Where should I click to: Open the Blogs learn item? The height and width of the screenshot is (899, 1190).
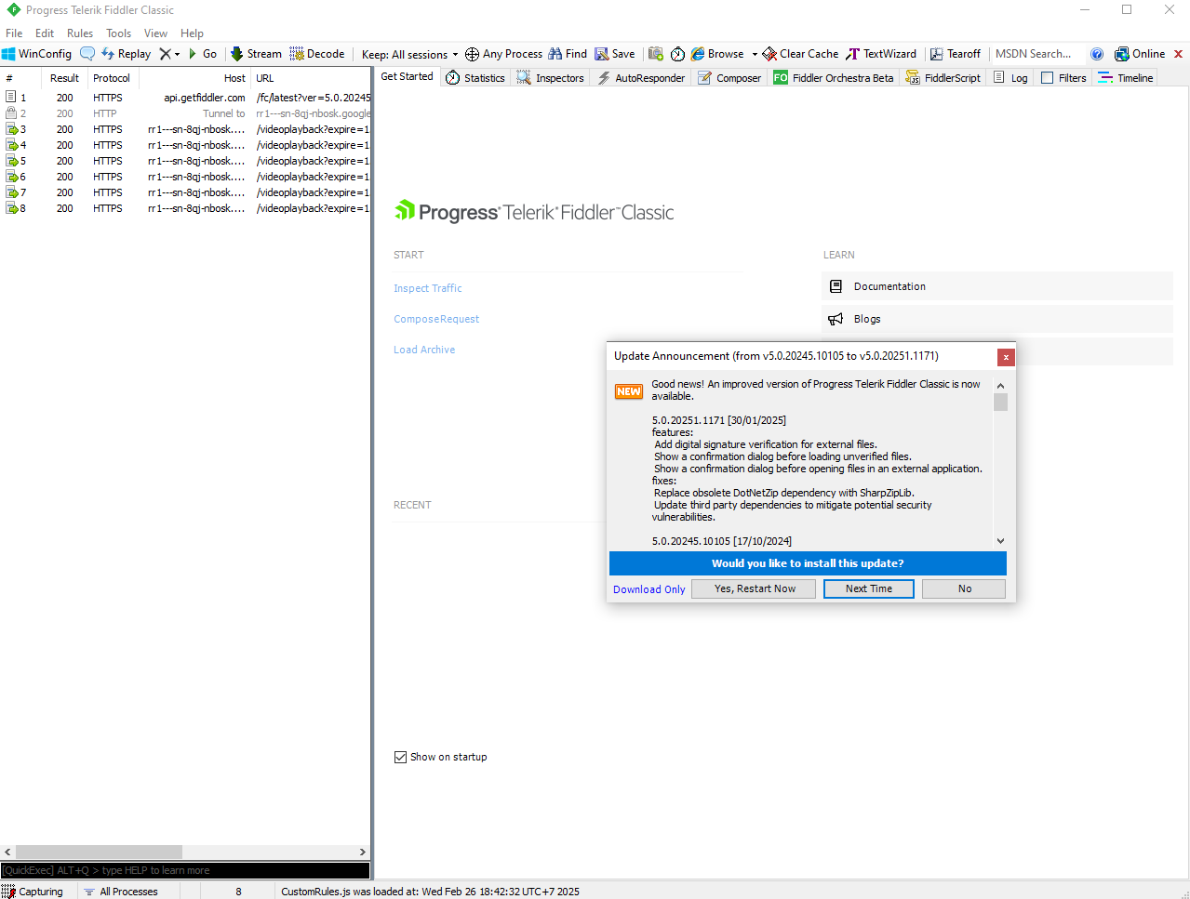point(996,319)
